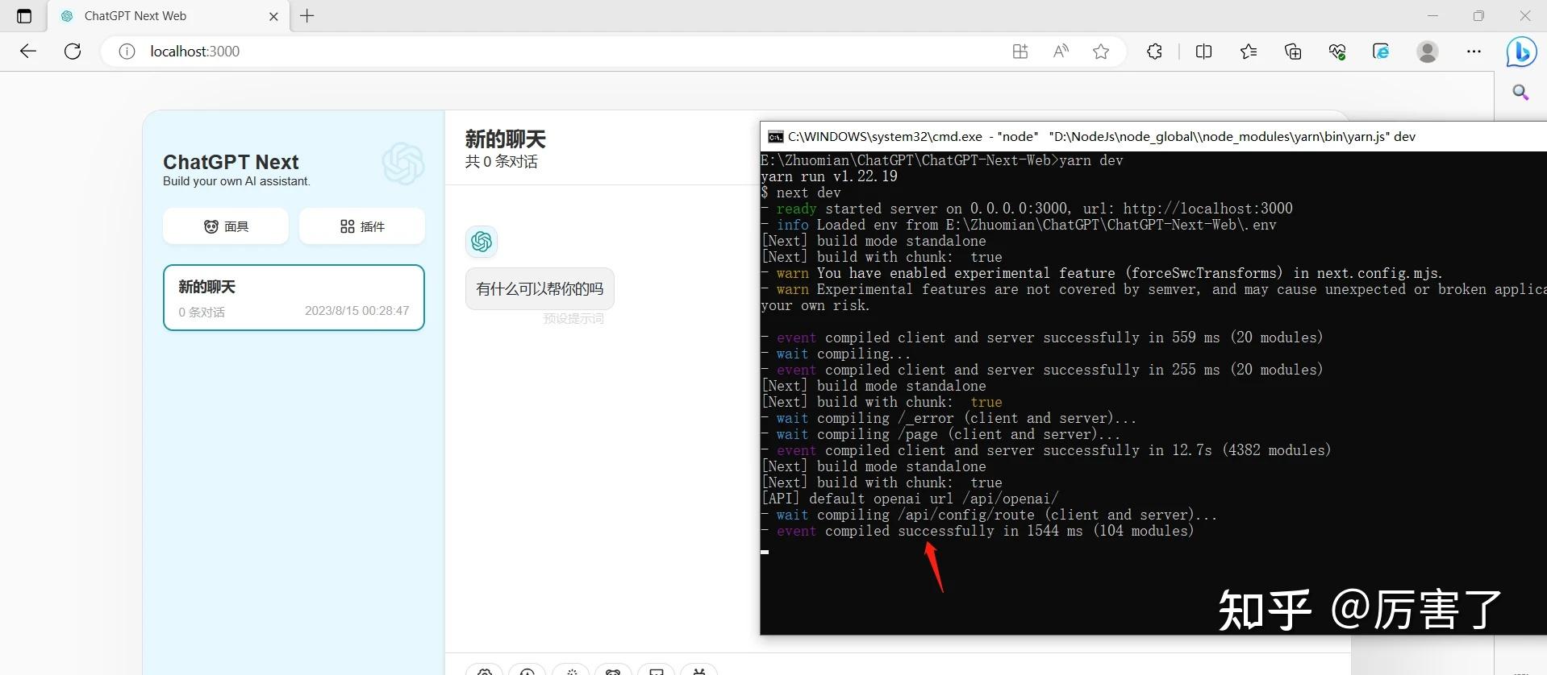Open the user profile avatar

(x=1428, y=52)
